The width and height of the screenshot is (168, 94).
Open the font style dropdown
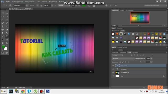(x=37, y=5)
